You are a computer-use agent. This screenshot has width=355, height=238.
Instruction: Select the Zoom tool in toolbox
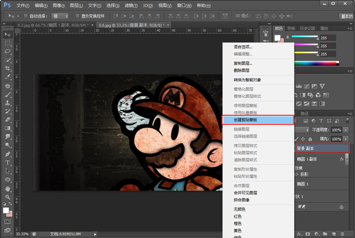tap(8, 197)
